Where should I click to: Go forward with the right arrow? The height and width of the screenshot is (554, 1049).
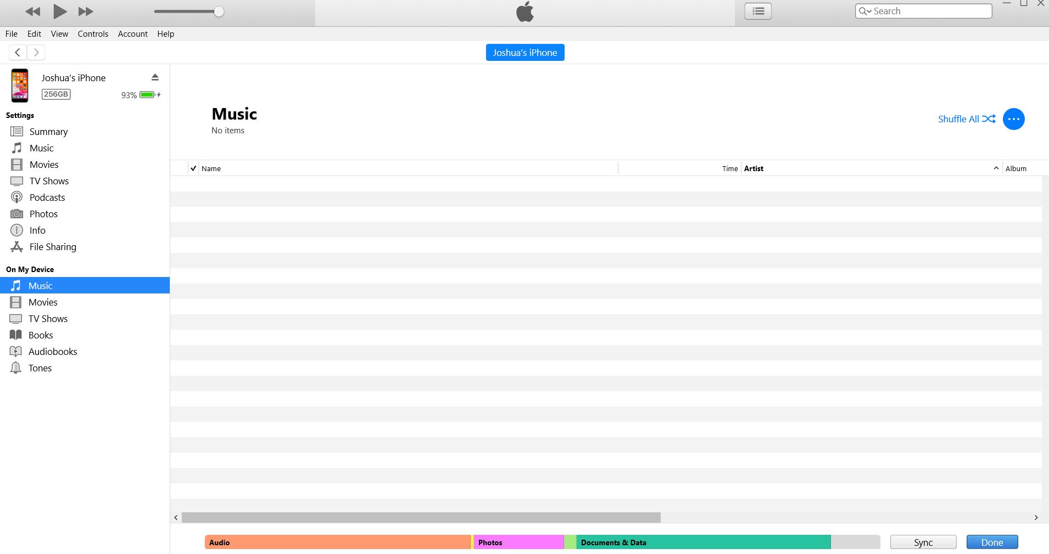[x=36, y=52]
